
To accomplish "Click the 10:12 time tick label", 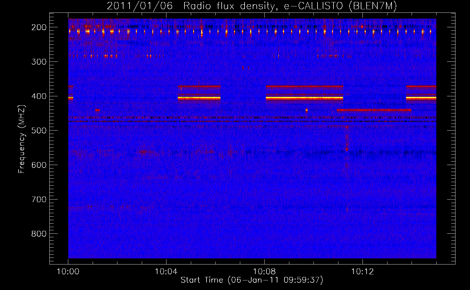I will (x=363, y=272).
